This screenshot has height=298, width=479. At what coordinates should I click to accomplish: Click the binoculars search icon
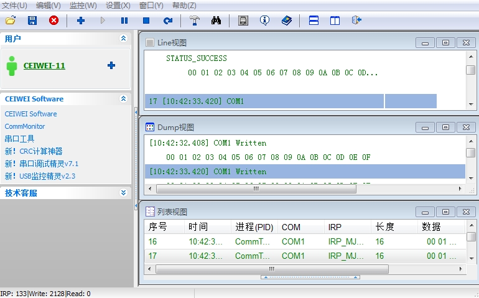(x=216, y=21)
